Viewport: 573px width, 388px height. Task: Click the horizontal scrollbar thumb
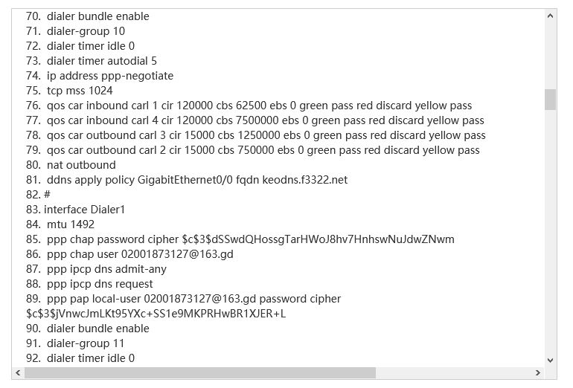pyautogui.click(x=199, y=372)
